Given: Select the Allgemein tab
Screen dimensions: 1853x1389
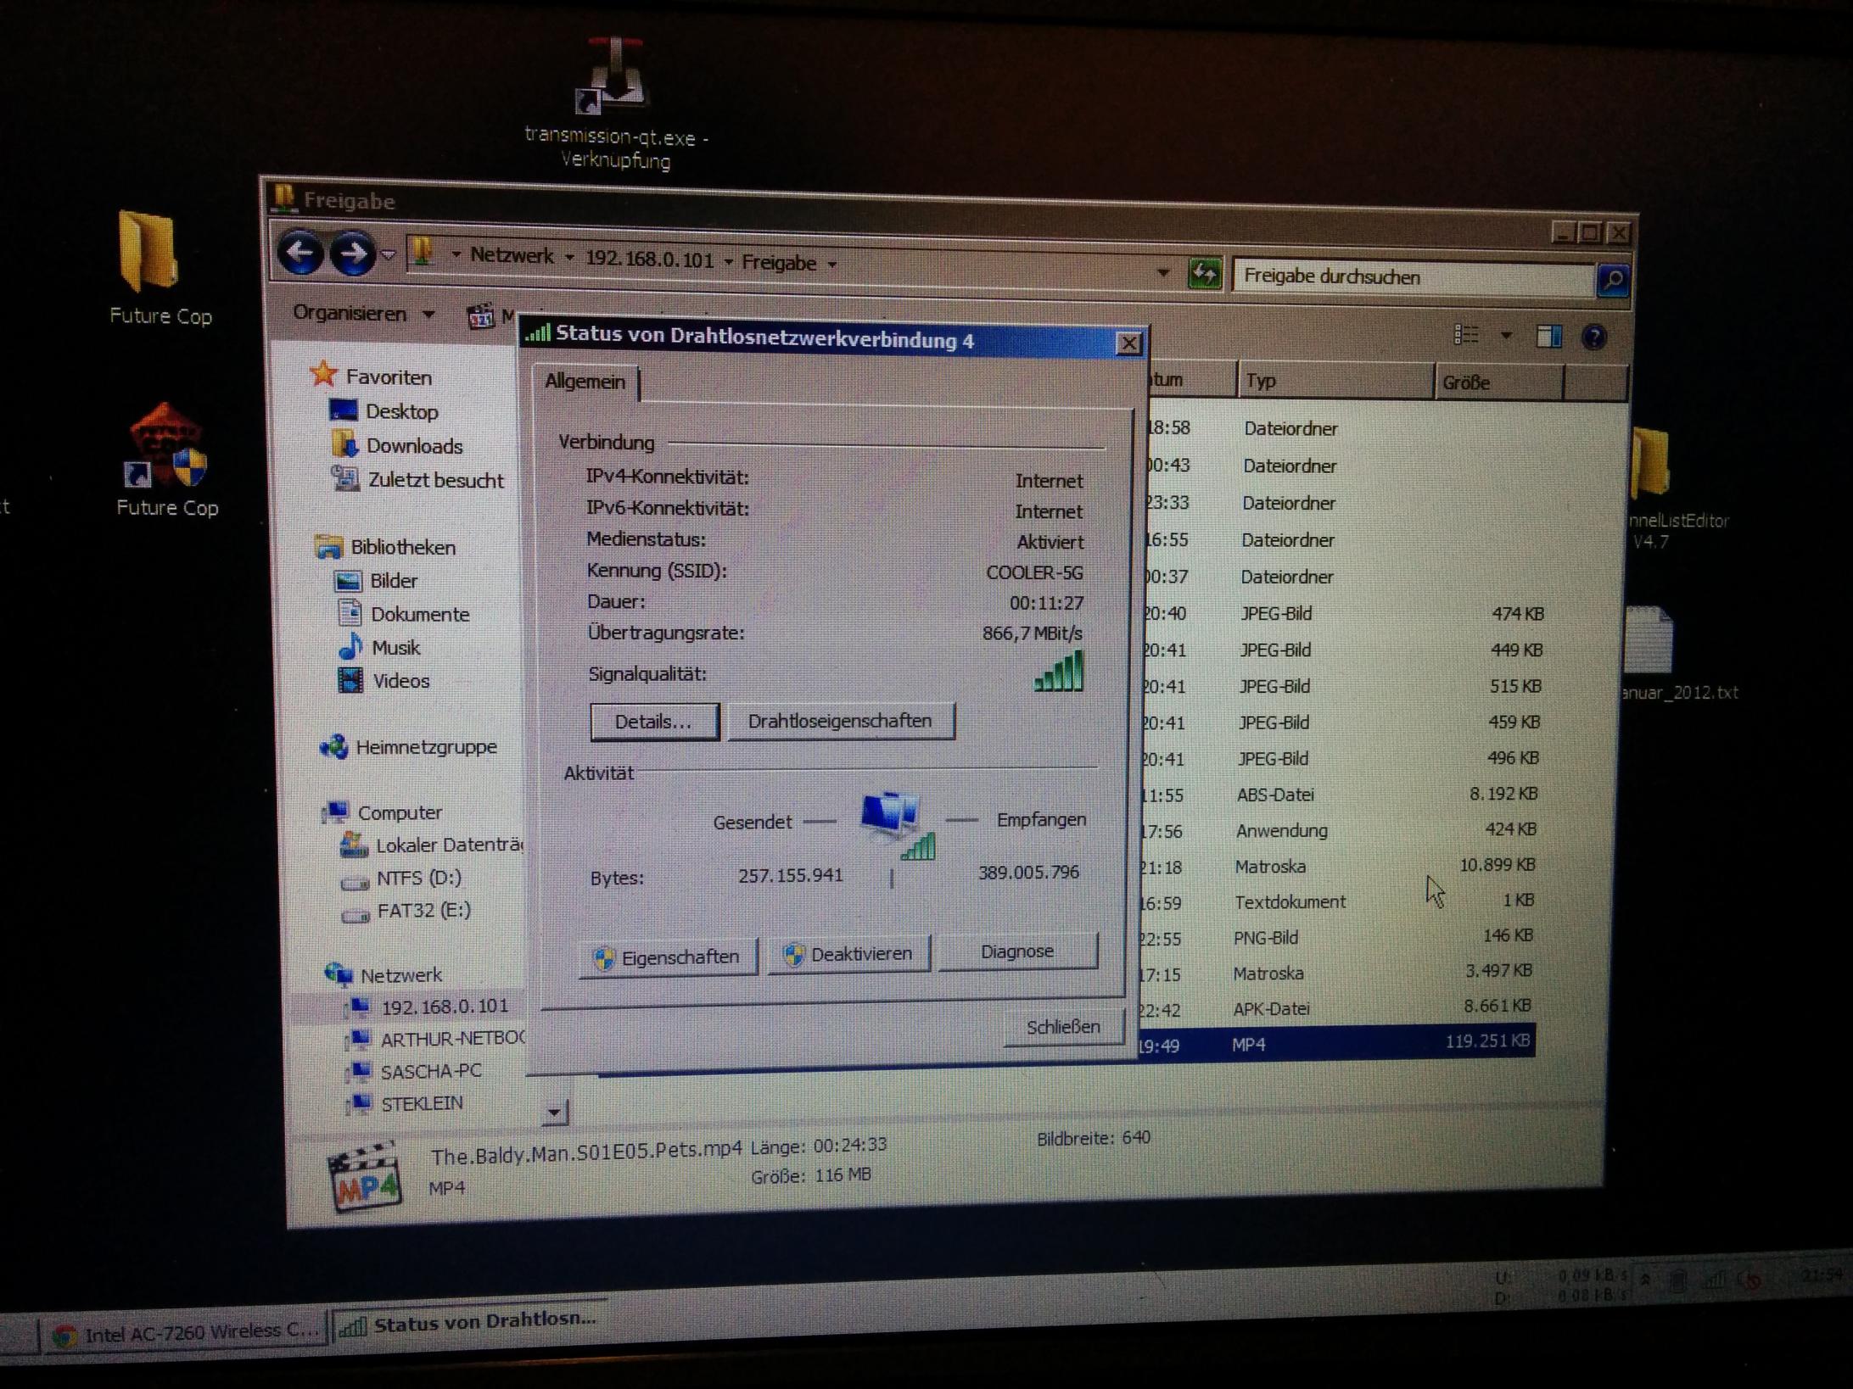Looking at the screenshot, I should (x=585, y=382).
